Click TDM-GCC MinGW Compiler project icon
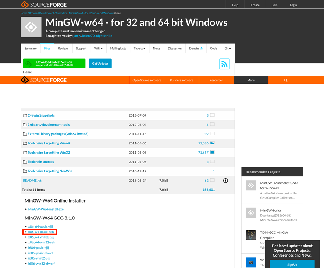This screenshot has height=268, width=324. tap(251, 235)
